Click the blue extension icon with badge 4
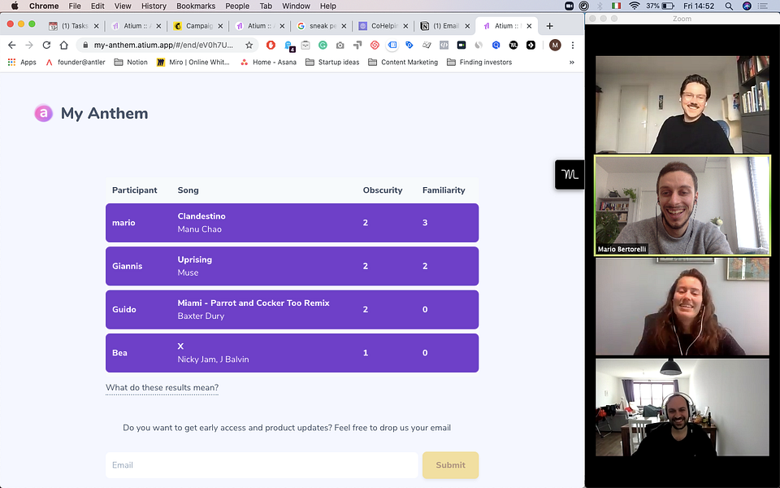Viewport: 780px width, 488px height. click(289, 46)
